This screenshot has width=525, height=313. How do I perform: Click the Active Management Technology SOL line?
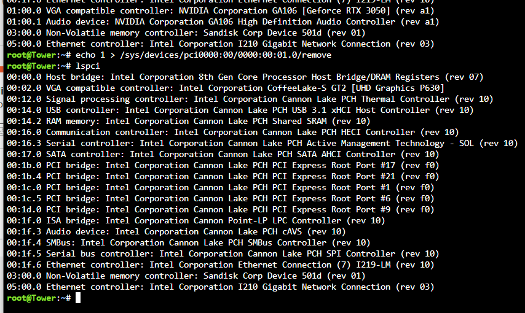[x=262, y=143]
